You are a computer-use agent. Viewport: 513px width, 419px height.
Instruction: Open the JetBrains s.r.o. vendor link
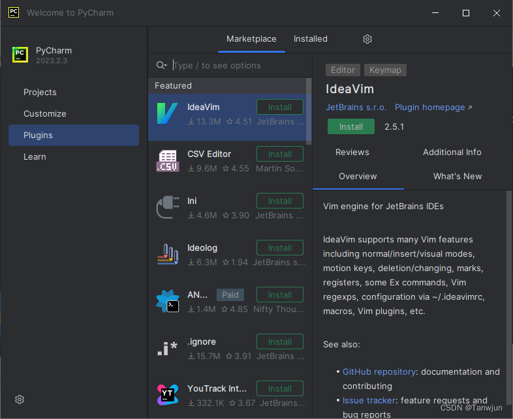tap(356, 107)
